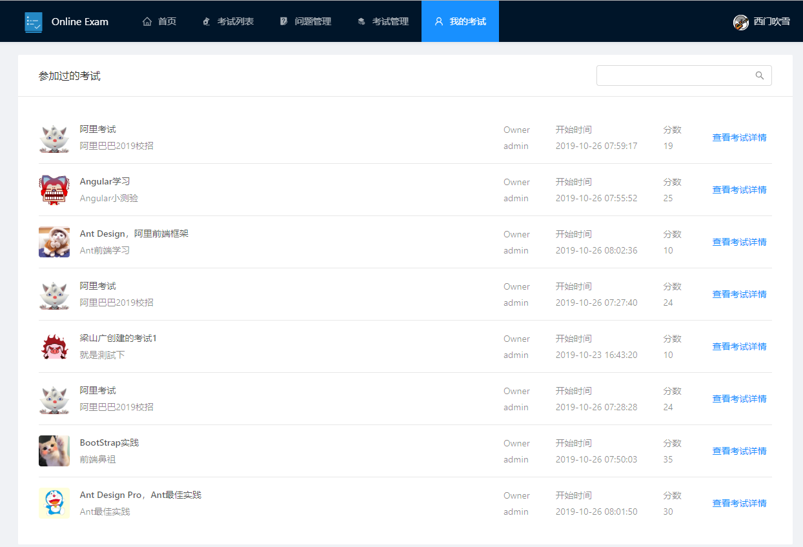The height and width of the screenshot is (547, 803).
Task: Click the owner admin in Angular学习 row
Action: (516, 198)
